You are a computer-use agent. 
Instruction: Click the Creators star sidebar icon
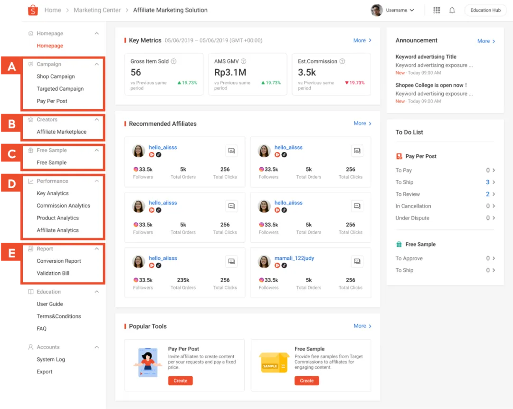click(31, 119)
